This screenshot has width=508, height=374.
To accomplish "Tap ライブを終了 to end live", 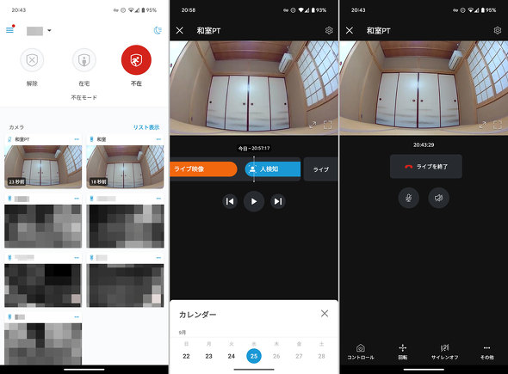I will [x=425, y=166].
